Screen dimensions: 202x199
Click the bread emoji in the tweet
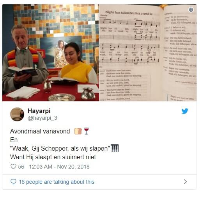[x=78, y=131]
